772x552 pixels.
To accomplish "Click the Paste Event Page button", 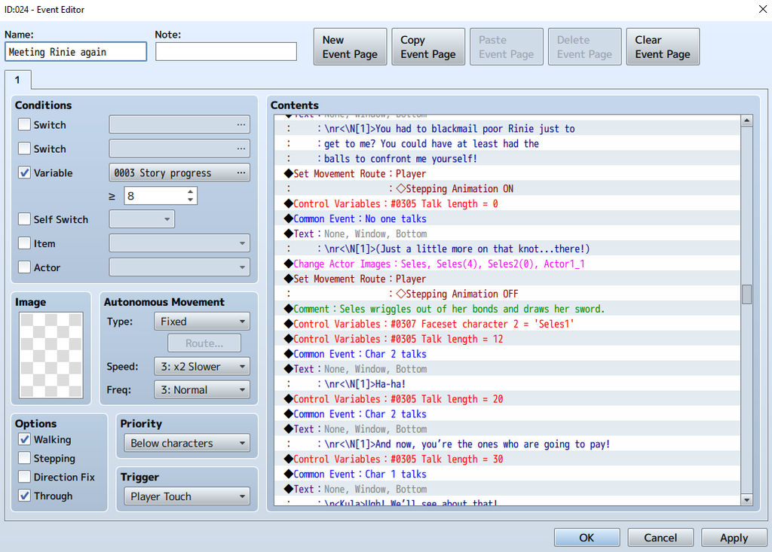I will (x=507, y=47).
